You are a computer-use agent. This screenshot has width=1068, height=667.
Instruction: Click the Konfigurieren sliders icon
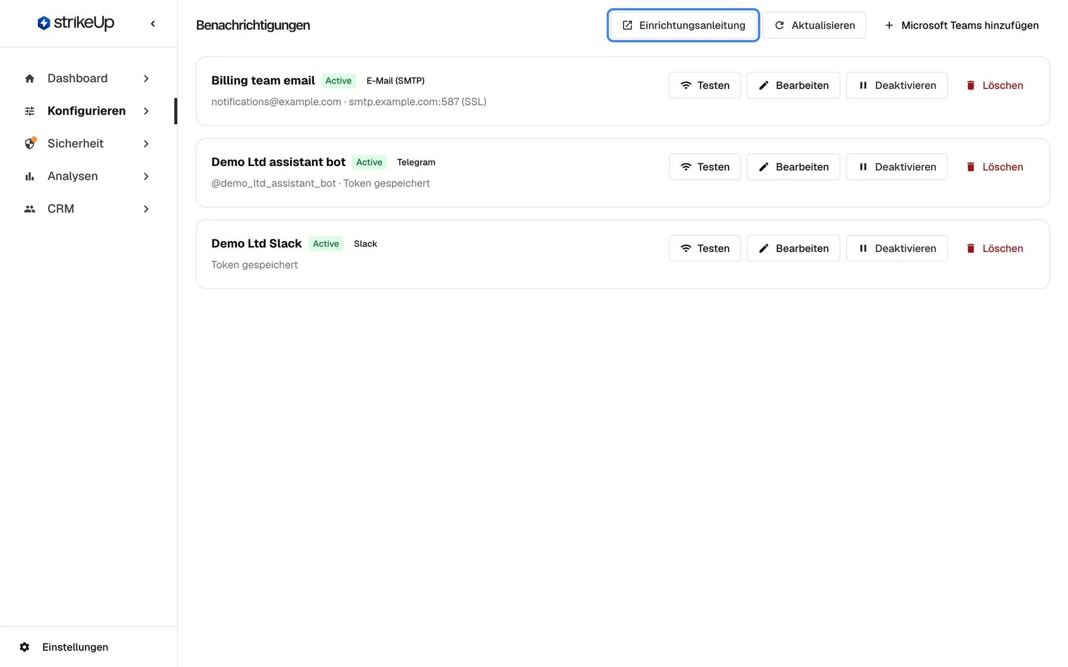pos(30,111)
